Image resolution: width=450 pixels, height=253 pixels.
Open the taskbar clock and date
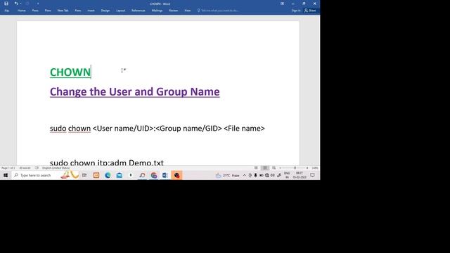point(300,175)
